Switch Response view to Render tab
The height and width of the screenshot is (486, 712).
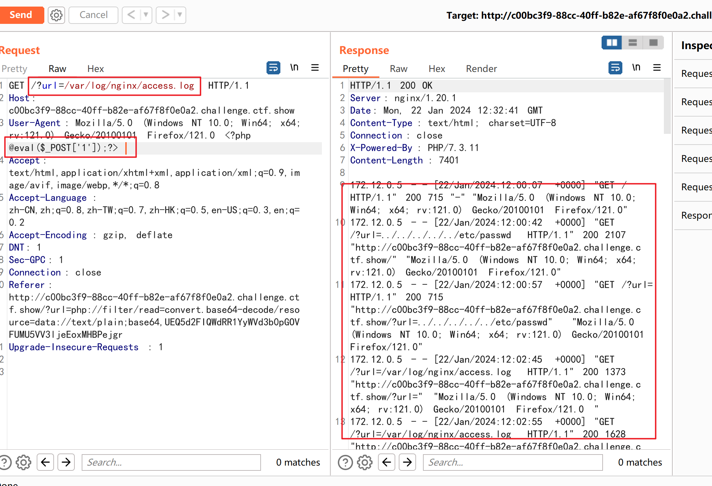pos(481,69)
